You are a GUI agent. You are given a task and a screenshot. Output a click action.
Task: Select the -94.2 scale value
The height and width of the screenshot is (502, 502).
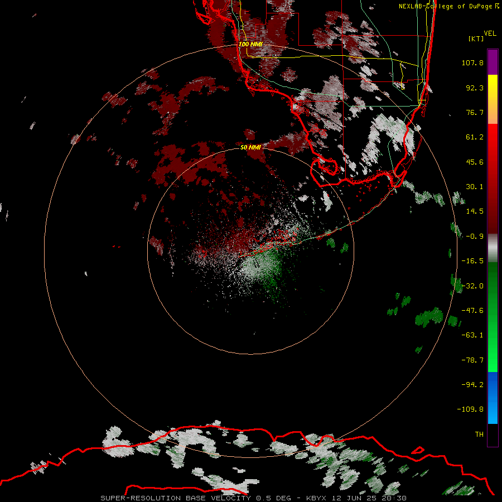click(x=472, y=384)
